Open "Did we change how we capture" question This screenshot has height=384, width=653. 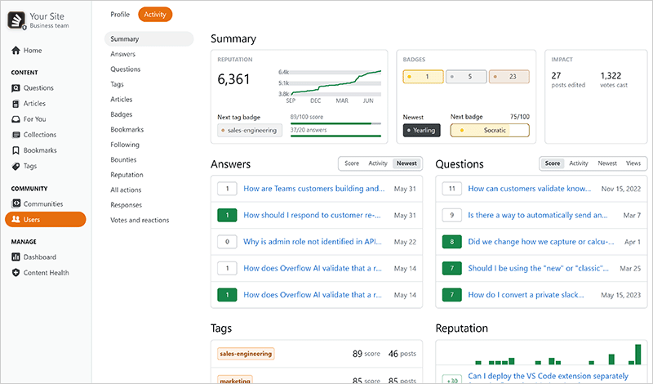pyautogui.click(x=537, y=242)
